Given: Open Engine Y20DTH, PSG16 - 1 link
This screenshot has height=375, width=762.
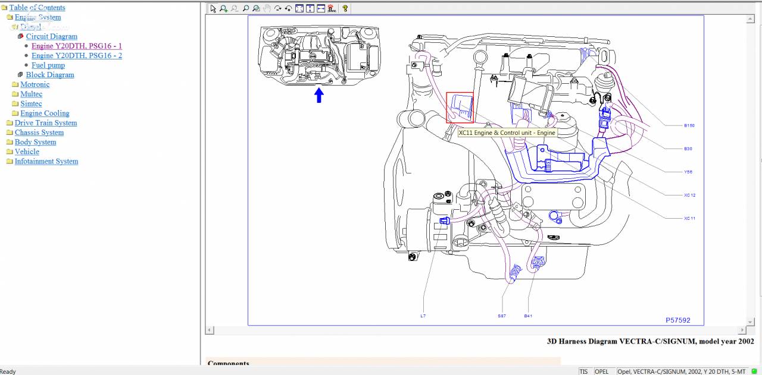Looking at the screenshot, I should point(77,46).
